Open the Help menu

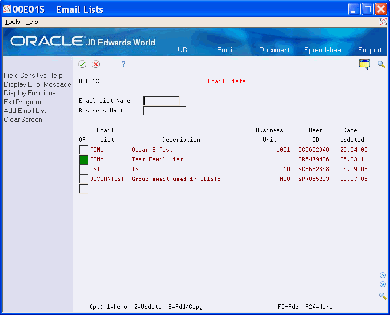[x=32, y=22]
